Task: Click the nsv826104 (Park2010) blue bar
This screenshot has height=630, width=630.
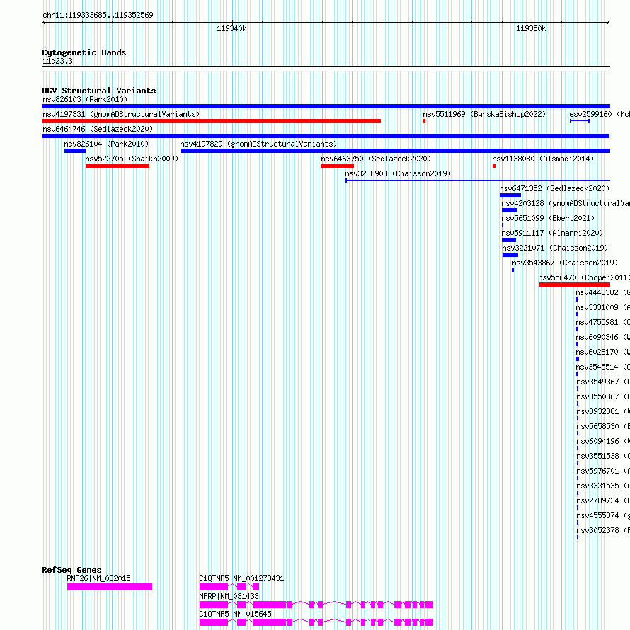Action: pos(75,151)
